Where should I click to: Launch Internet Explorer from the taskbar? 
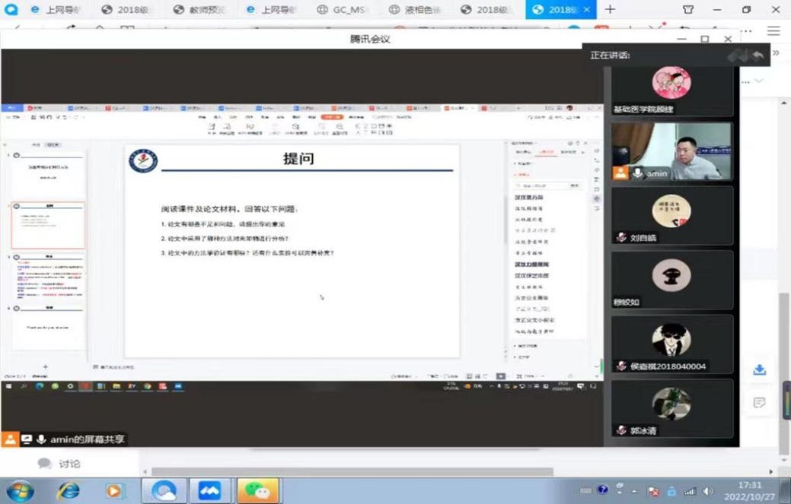[x=69, y=490]
